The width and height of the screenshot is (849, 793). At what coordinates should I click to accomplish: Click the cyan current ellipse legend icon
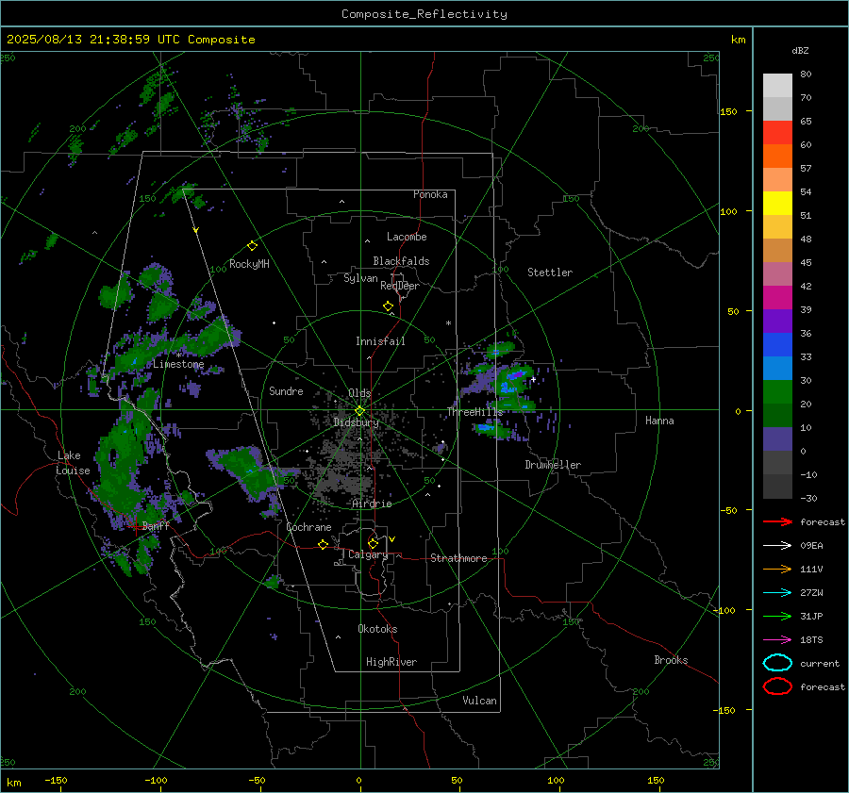pyautogui.click(x=777, y=663)
